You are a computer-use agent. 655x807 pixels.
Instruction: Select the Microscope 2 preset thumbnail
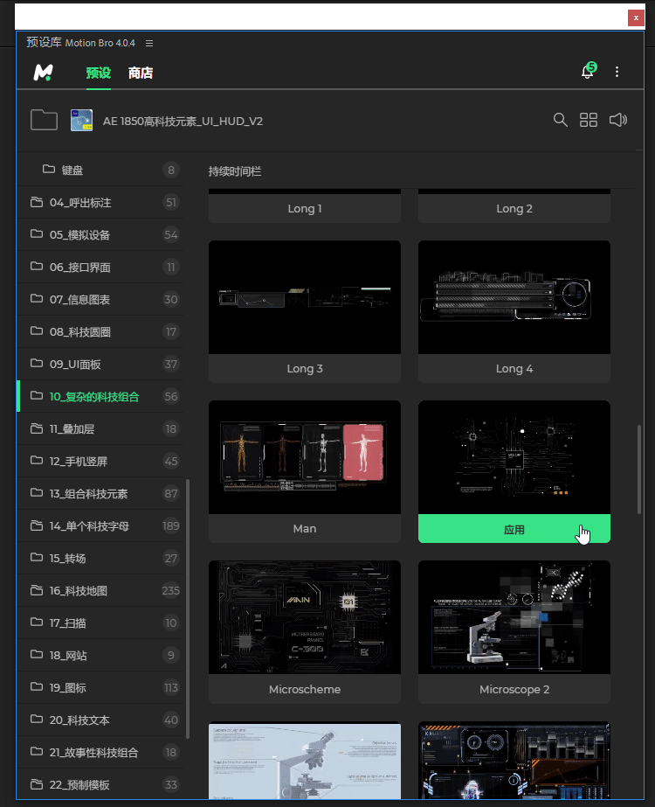click(x=514, y=617)
